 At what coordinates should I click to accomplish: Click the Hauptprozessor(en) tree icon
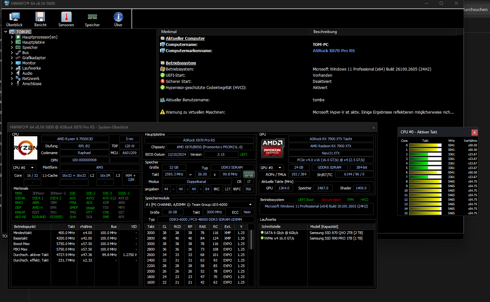tap(18, 37)
